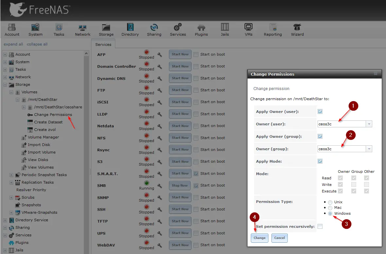This screenshot has width=386, height=254.
Task: Click the Owner (user) input field
Action: click(x=342, y=124)
